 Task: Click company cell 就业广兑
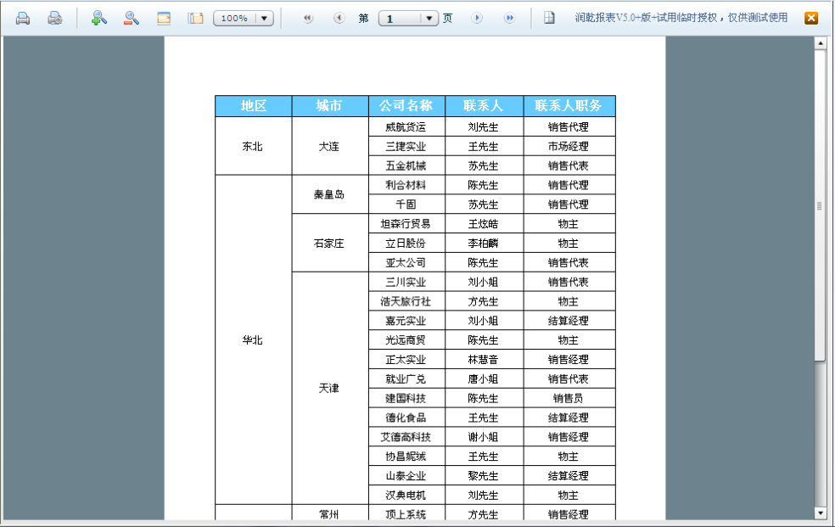coord(406,379)
